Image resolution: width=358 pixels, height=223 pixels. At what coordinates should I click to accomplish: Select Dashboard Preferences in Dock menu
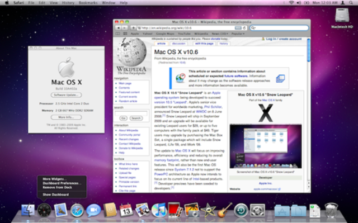click(62, 183)
